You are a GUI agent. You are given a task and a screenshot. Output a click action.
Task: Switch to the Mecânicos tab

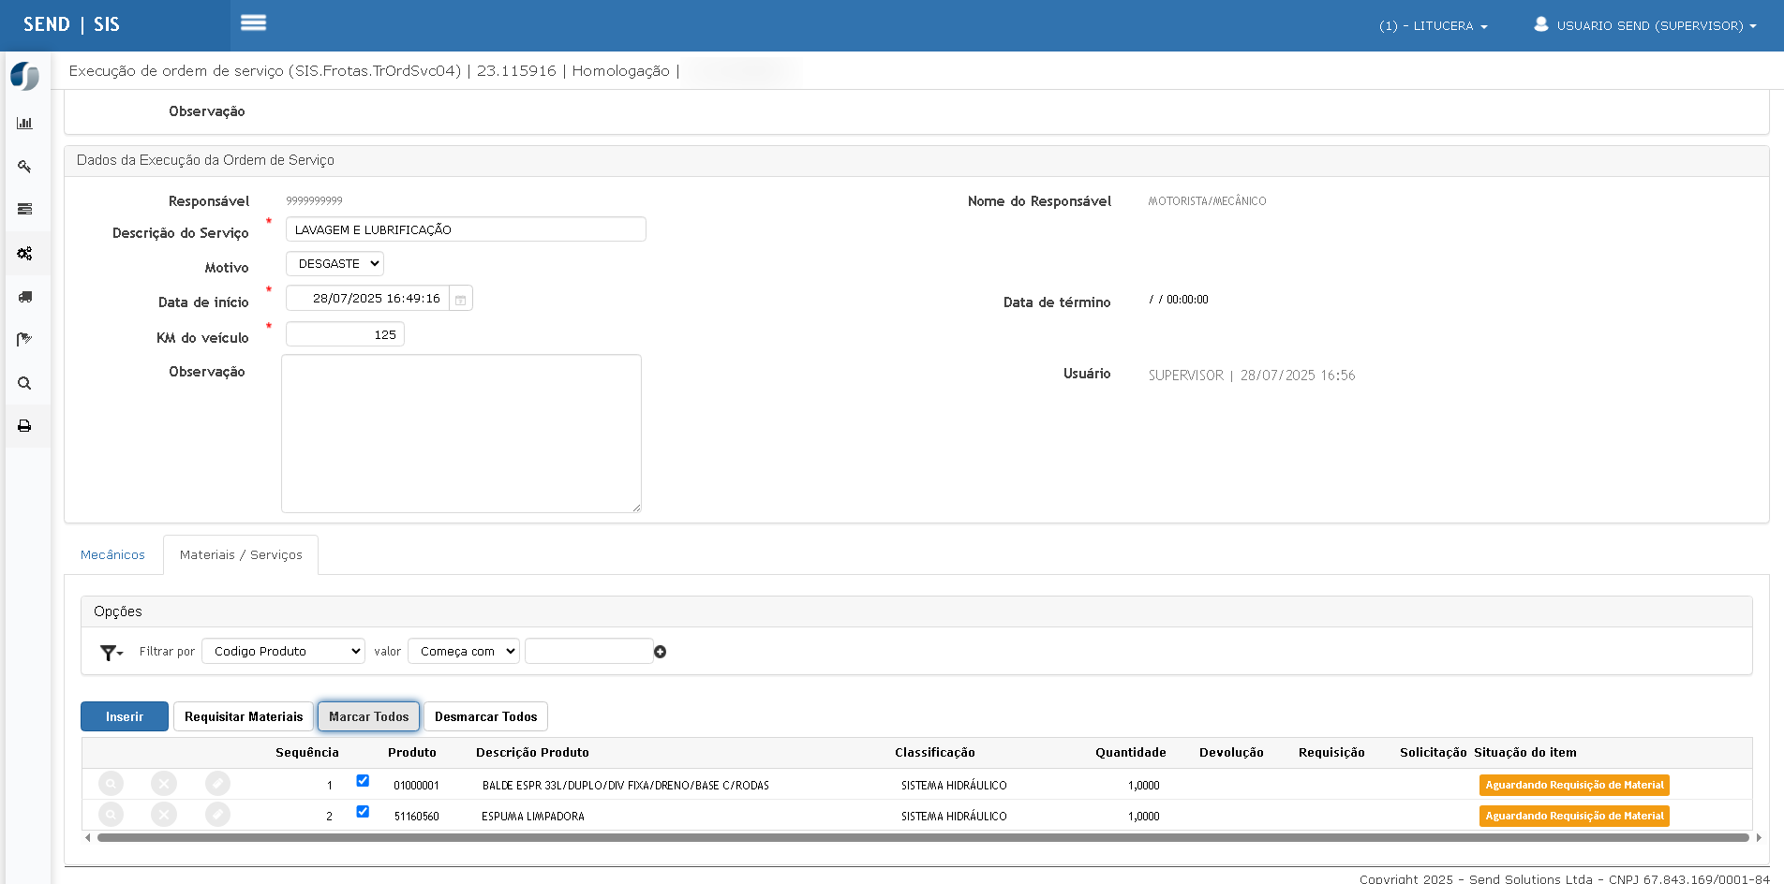click(112, 555)
